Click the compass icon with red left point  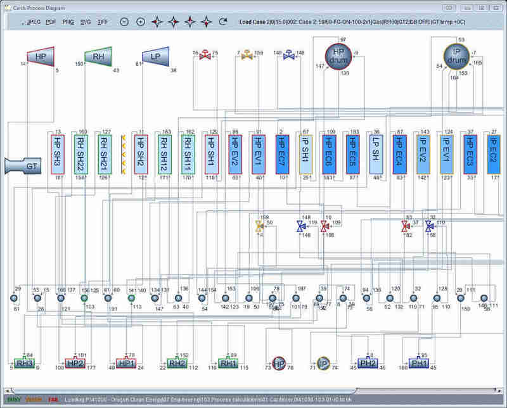[157, 22]
